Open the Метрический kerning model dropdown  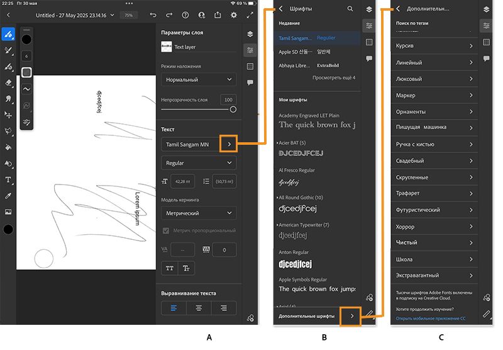(199, 213)
